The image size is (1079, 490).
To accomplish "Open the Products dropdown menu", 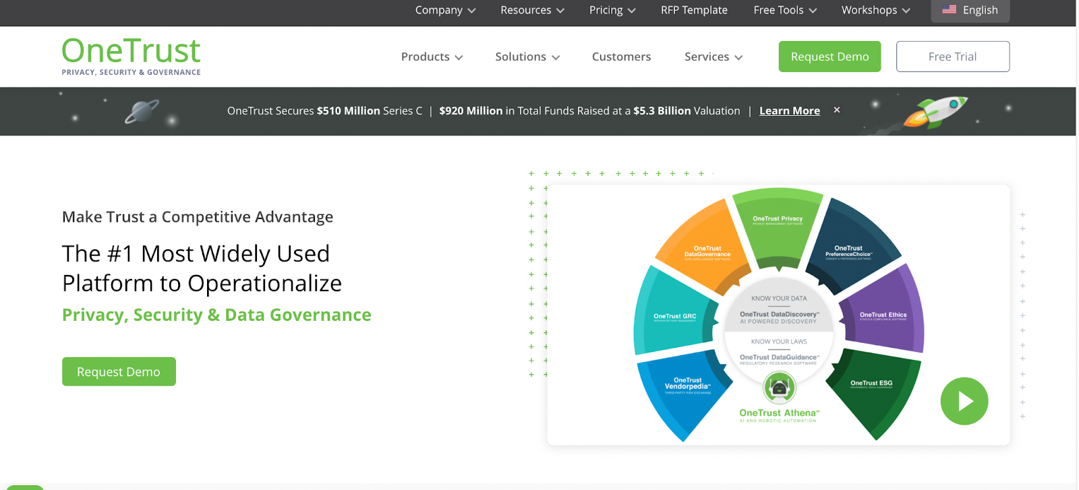I will (x=432, y=57).
